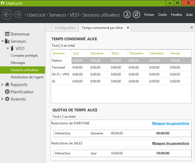Viewport: 195px width, 163px height.
Task: Open the Aide menu
Action: click(189, 15)
